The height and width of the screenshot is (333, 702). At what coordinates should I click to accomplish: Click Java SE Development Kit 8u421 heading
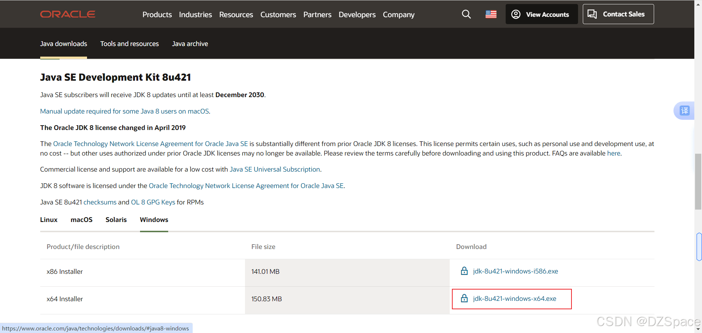[x=116, y=77]
